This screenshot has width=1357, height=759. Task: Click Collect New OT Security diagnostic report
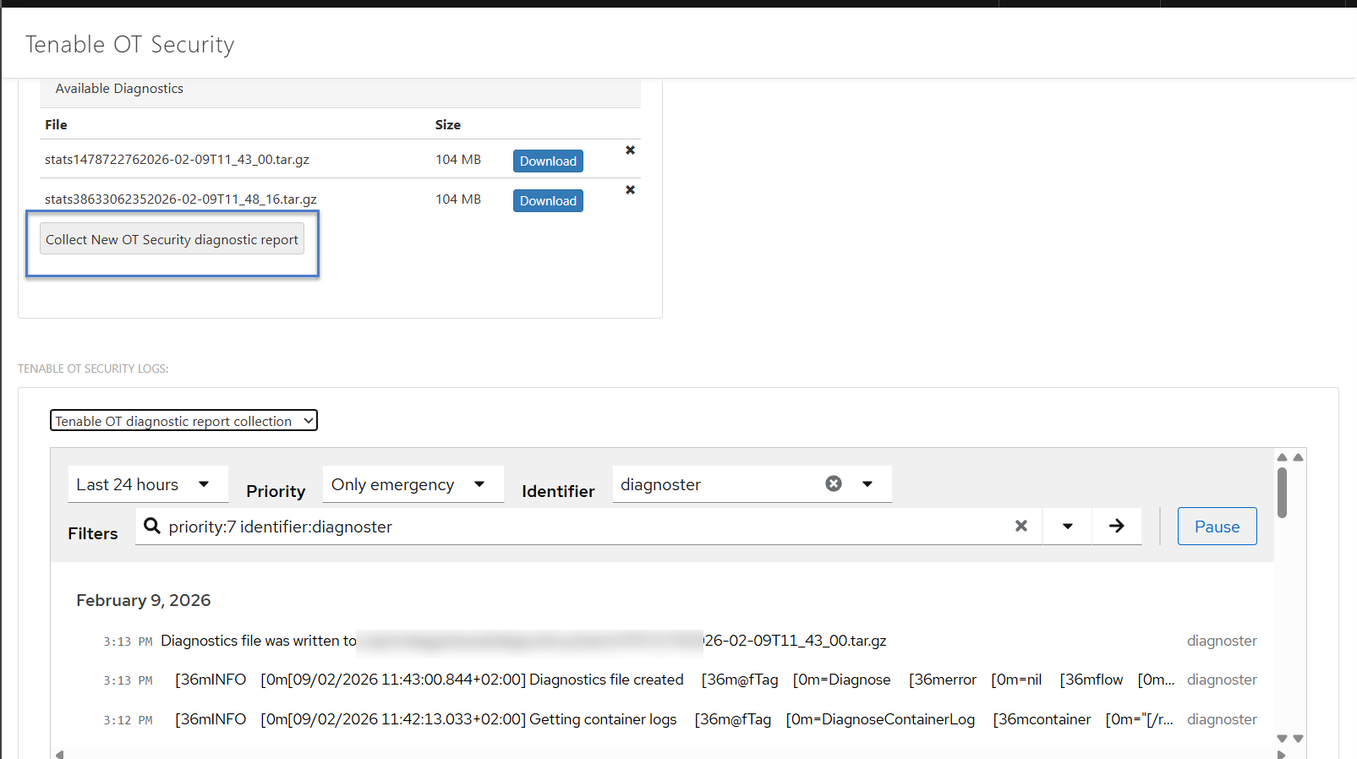172,240
